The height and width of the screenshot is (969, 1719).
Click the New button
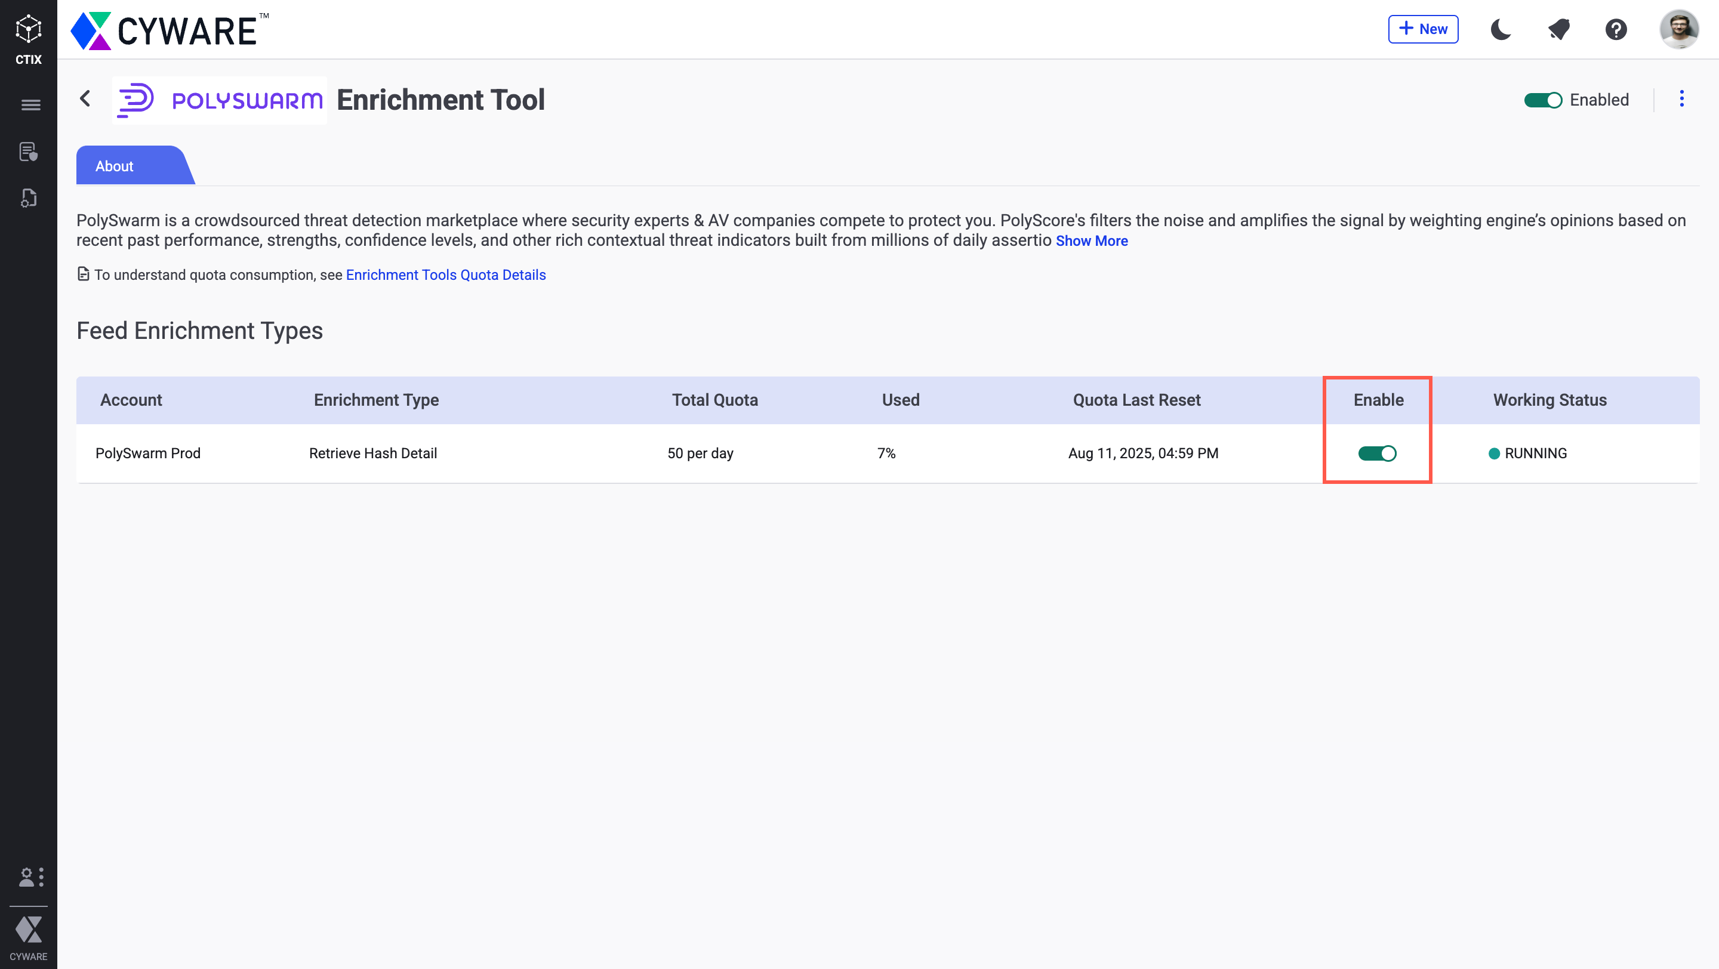[x=1423, y=29]
